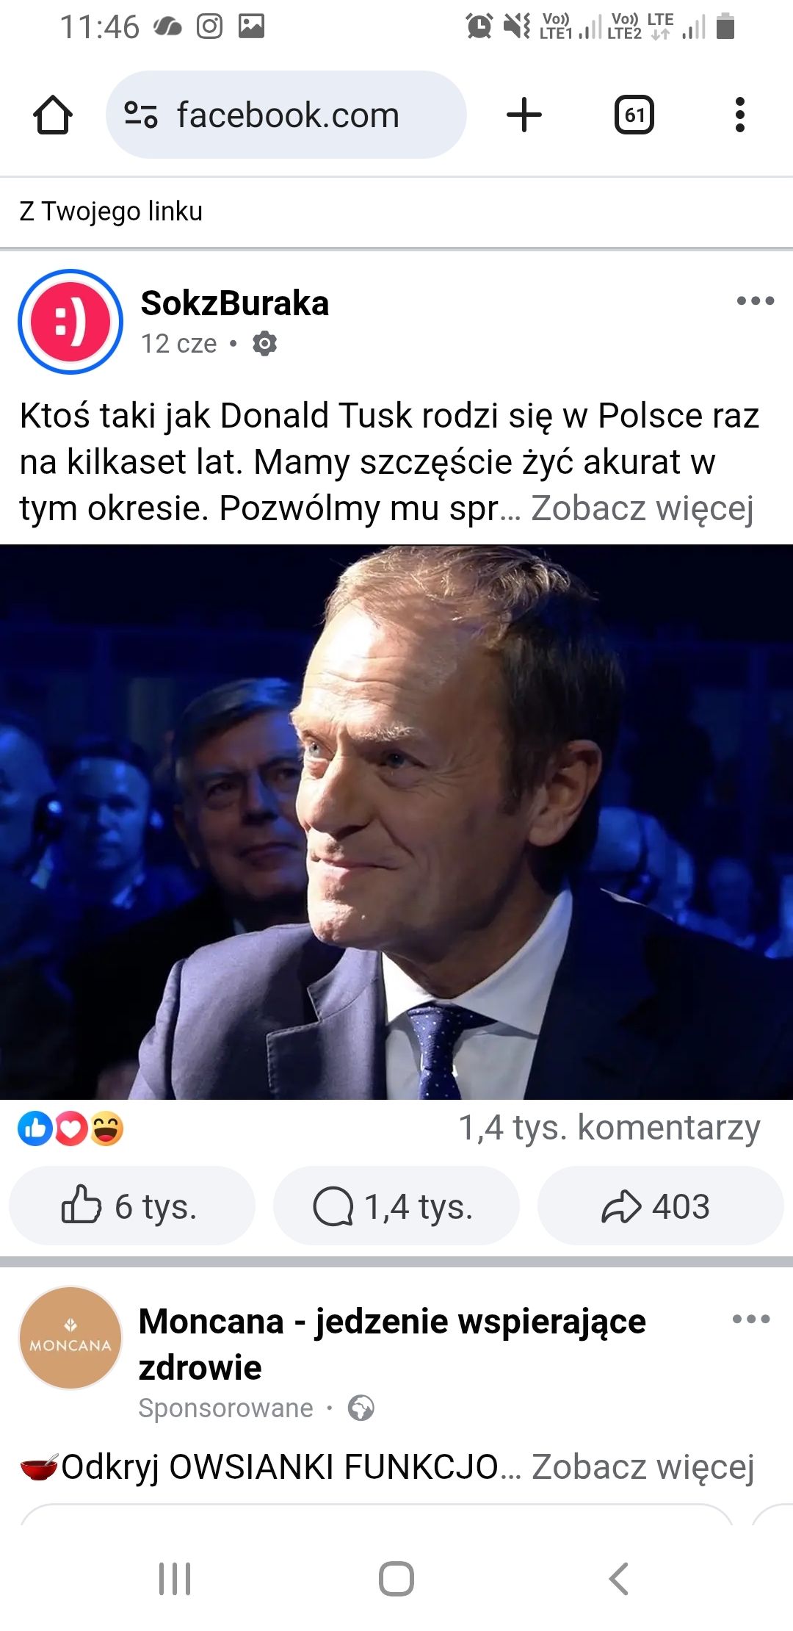
Task: Share the post using 403 button
Action: 661,1206
